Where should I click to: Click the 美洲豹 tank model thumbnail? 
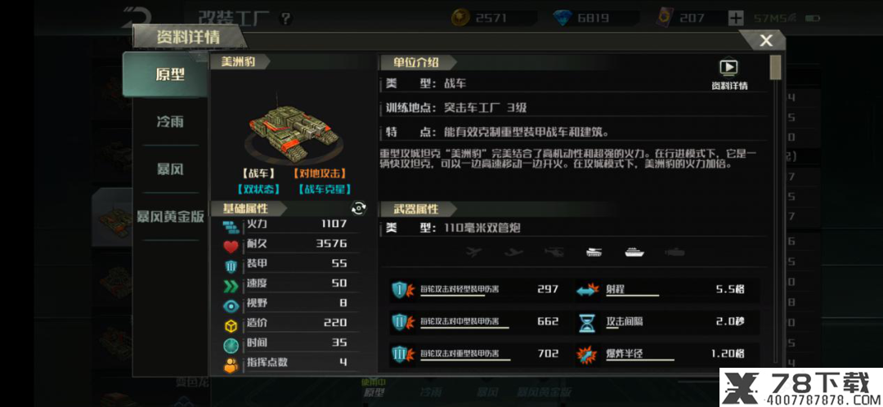tap(294, 131)
